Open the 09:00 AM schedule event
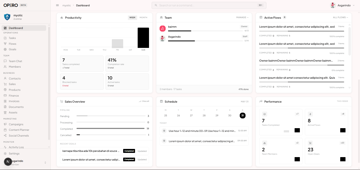The width and height of the screenshot is (360, 170). (204, 141)
